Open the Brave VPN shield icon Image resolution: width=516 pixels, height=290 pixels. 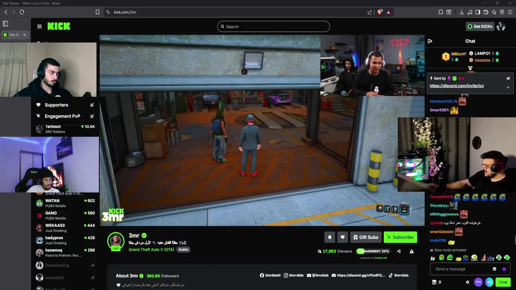502,12
